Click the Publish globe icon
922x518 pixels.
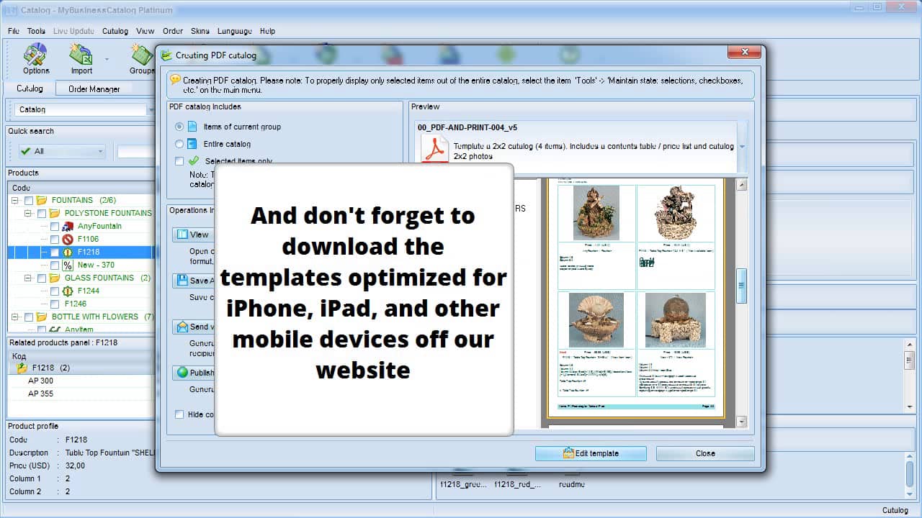click(x=182, y=373)
